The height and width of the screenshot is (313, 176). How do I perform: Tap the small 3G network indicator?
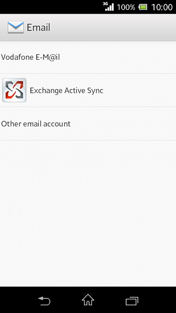pos(105,3)
